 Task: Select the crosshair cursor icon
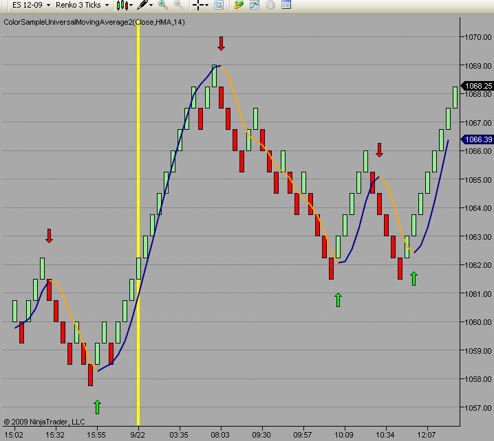(198, 5)
